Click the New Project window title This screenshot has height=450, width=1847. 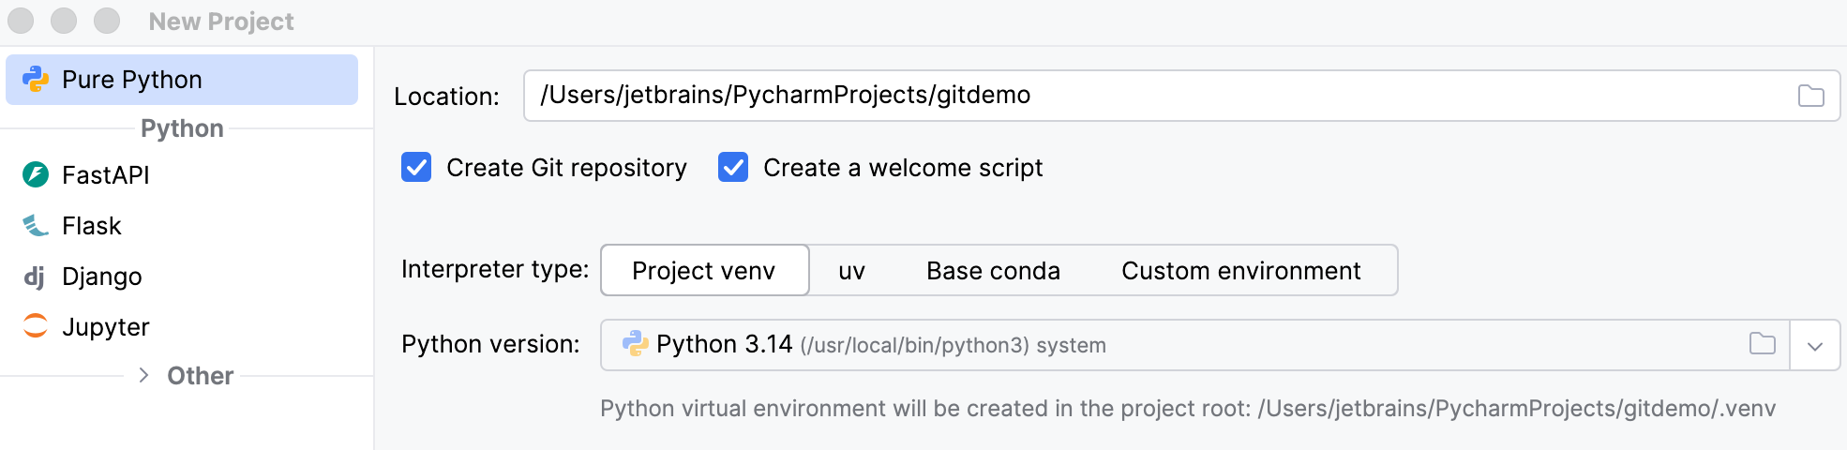[x=221, y=22]
